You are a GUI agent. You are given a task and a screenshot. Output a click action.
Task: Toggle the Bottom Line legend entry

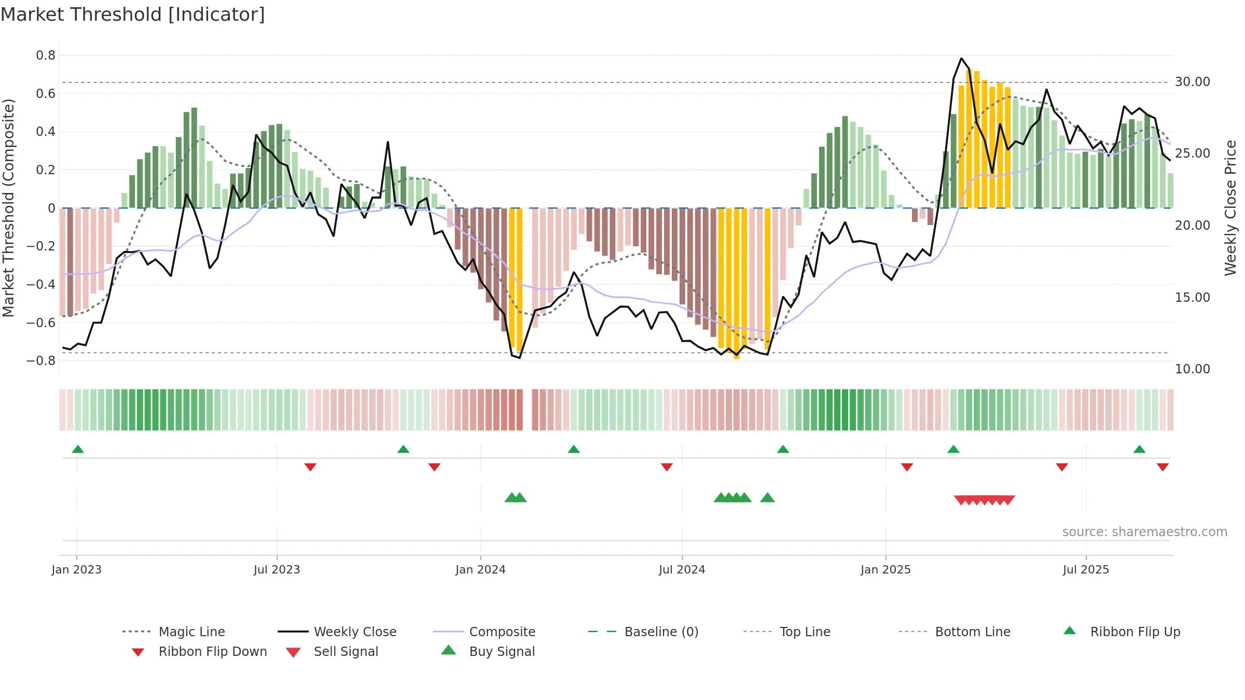tap(955, 632)
